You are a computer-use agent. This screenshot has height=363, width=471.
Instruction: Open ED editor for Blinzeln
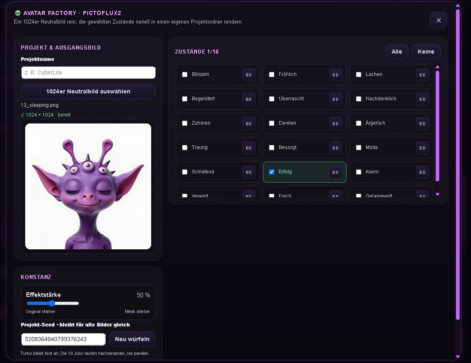click(x=249, y=75)
